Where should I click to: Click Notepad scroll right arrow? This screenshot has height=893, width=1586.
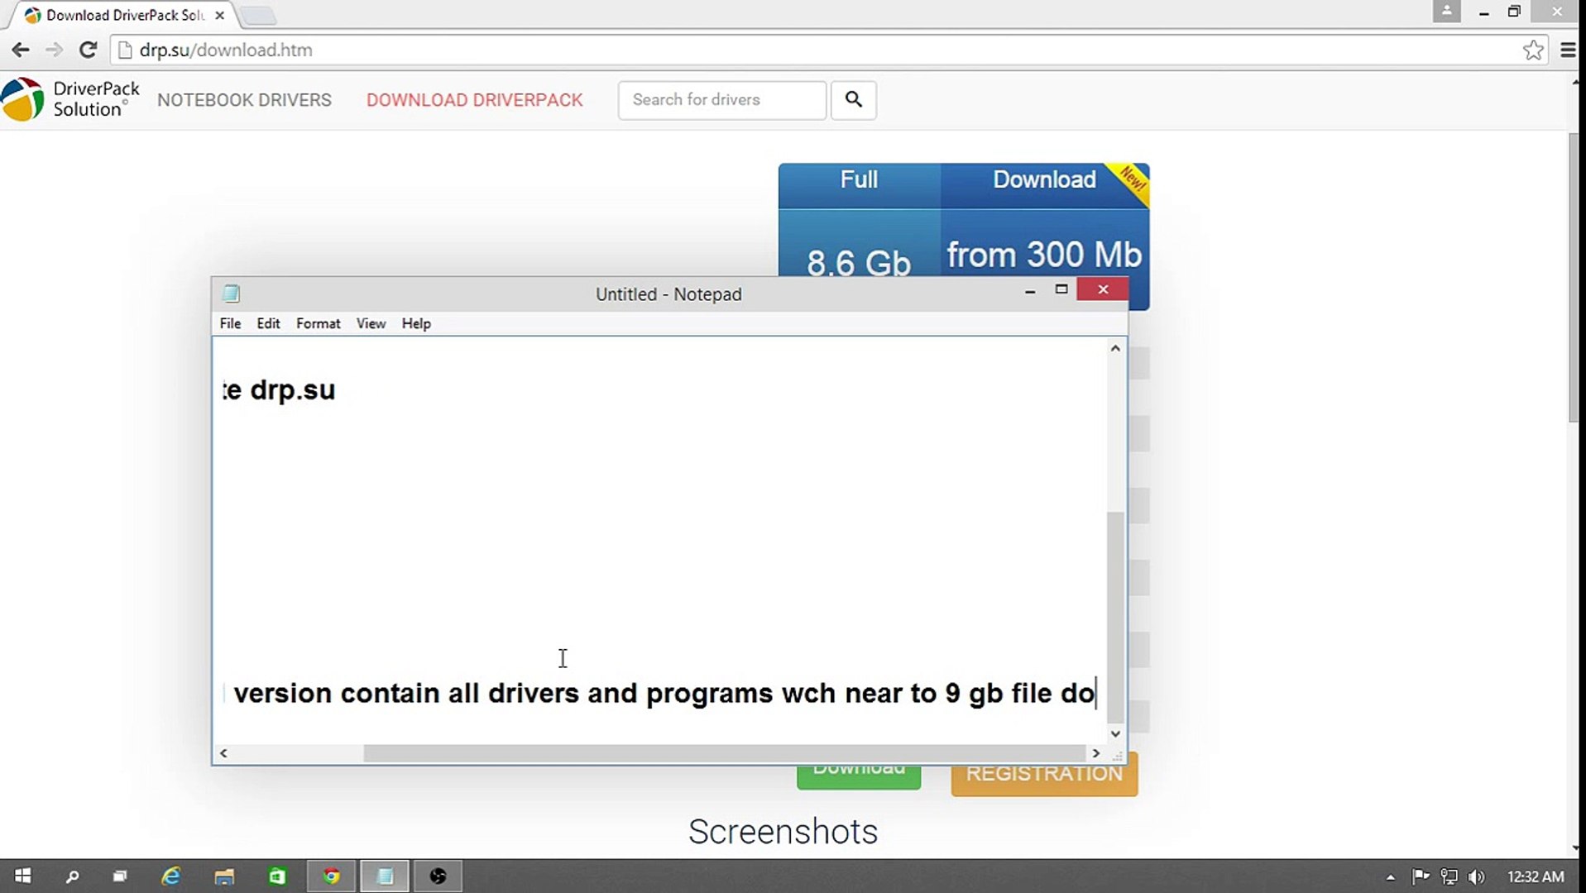point(1096,753)
